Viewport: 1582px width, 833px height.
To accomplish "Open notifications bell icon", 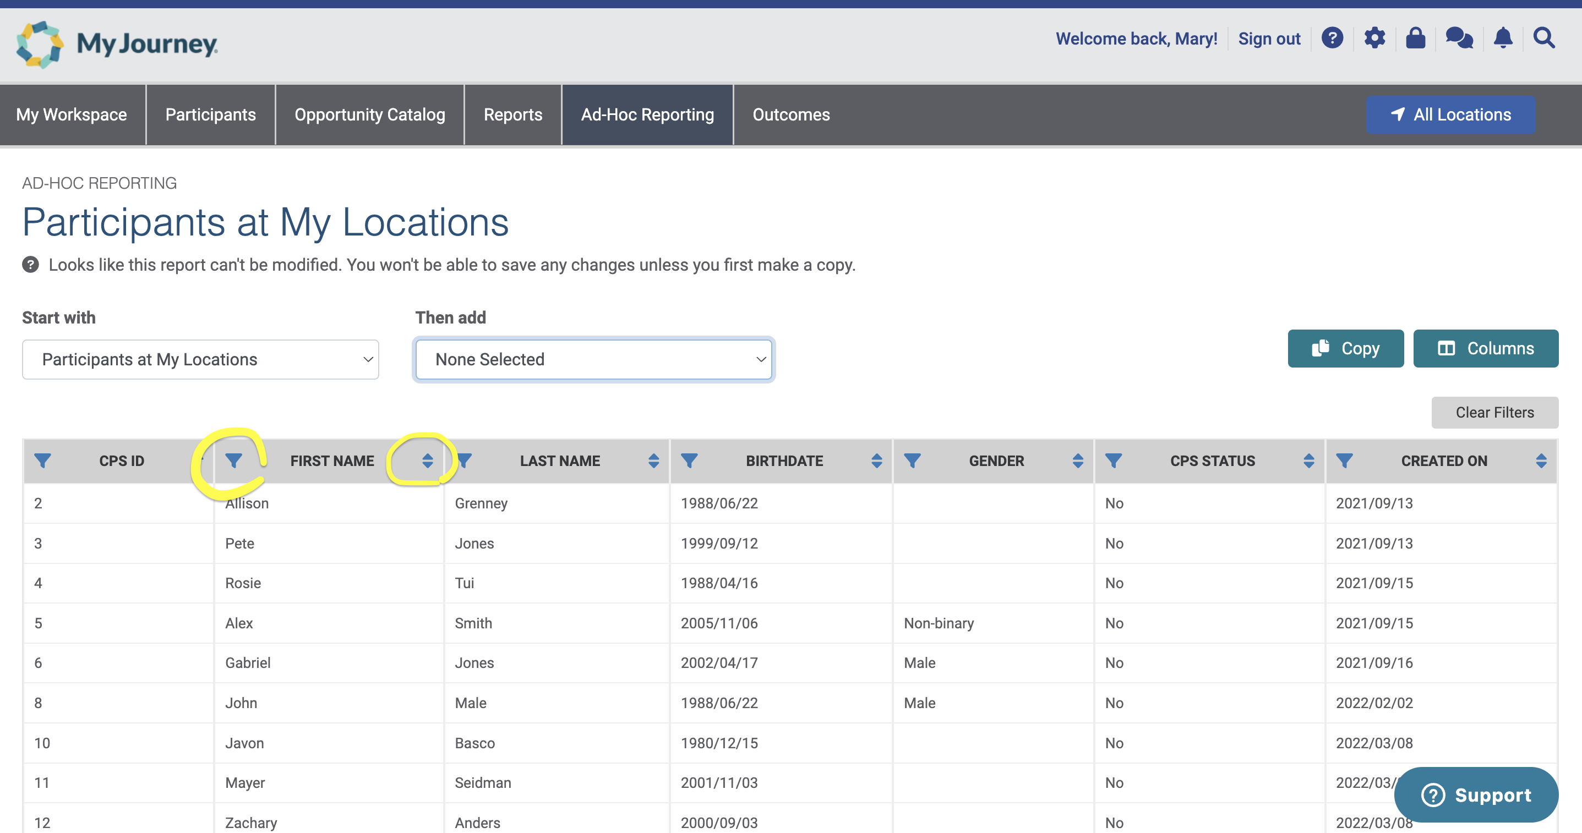I will pos(1502,39).
